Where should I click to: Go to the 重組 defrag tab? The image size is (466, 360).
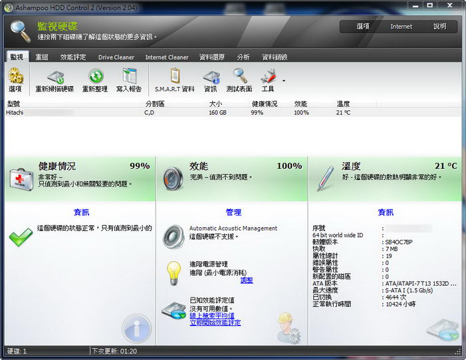pos(41,58)
